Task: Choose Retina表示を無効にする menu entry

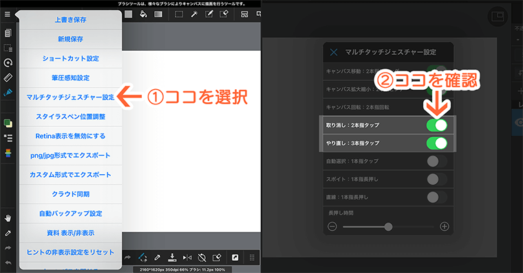Action: (70, 136)
